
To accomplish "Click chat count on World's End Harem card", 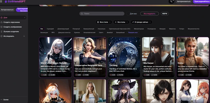I will pos(52,75).
